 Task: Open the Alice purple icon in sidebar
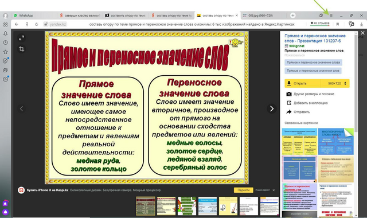[5, 212]
